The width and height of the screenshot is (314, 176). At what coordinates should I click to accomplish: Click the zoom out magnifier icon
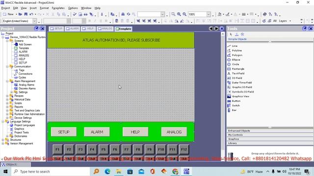click(x=184, y=14)
